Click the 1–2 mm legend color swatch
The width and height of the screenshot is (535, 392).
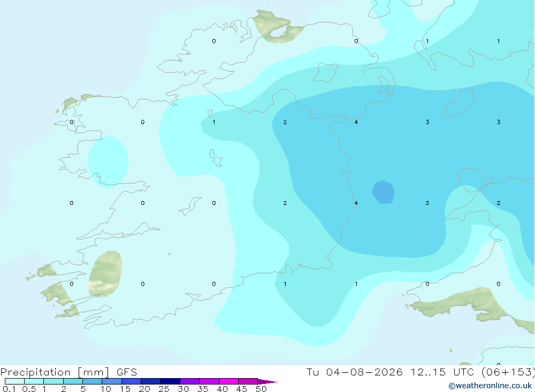click(53, 381)
